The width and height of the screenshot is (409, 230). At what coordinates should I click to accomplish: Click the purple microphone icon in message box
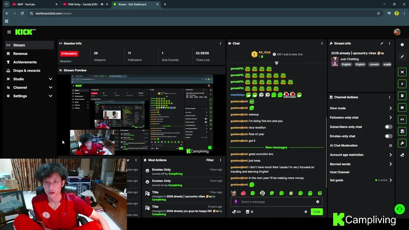click(236, 202)
